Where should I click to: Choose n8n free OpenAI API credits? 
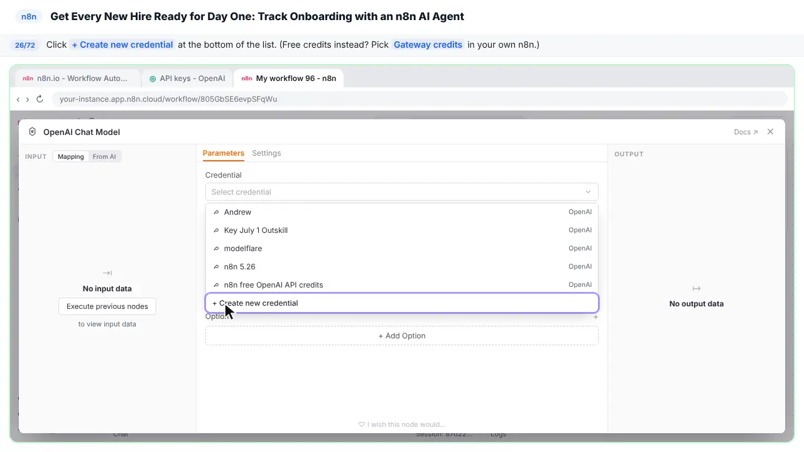[401, 285]
